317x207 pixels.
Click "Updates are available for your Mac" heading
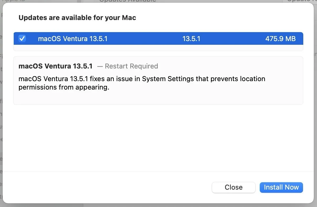click(77, 18)
